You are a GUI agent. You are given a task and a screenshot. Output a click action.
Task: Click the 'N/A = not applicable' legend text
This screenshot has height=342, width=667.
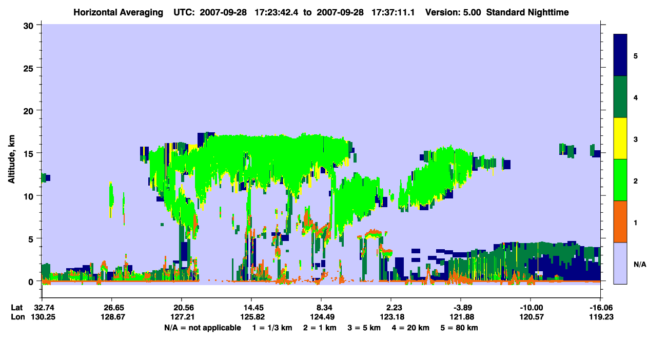203,328
